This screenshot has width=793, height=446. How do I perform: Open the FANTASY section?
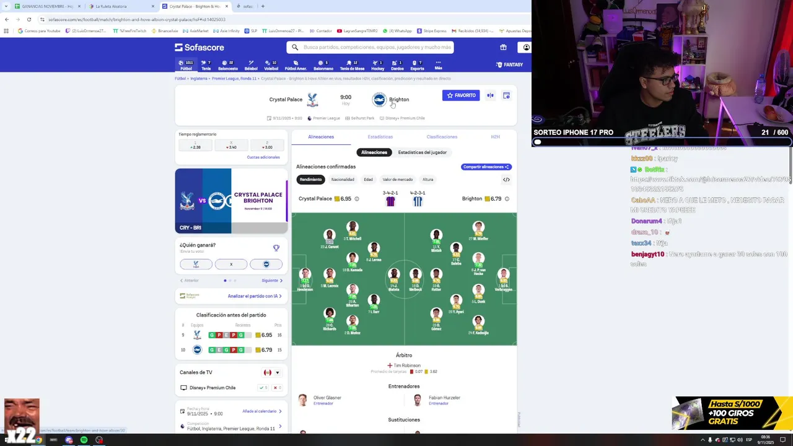[509, 64]
